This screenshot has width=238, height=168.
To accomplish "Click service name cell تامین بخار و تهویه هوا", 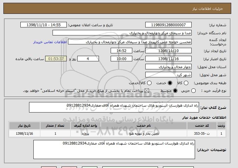I will [x=144, y=134].
